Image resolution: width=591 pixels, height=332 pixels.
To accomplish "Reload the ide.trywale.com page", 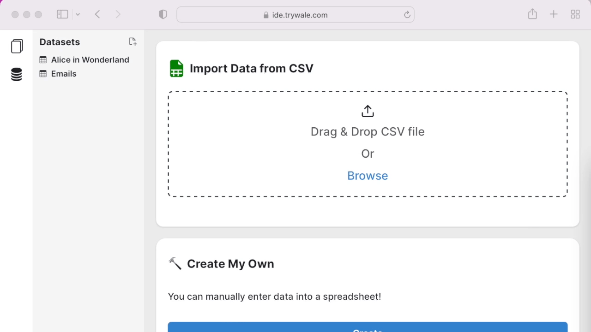I will pos(407,14).
